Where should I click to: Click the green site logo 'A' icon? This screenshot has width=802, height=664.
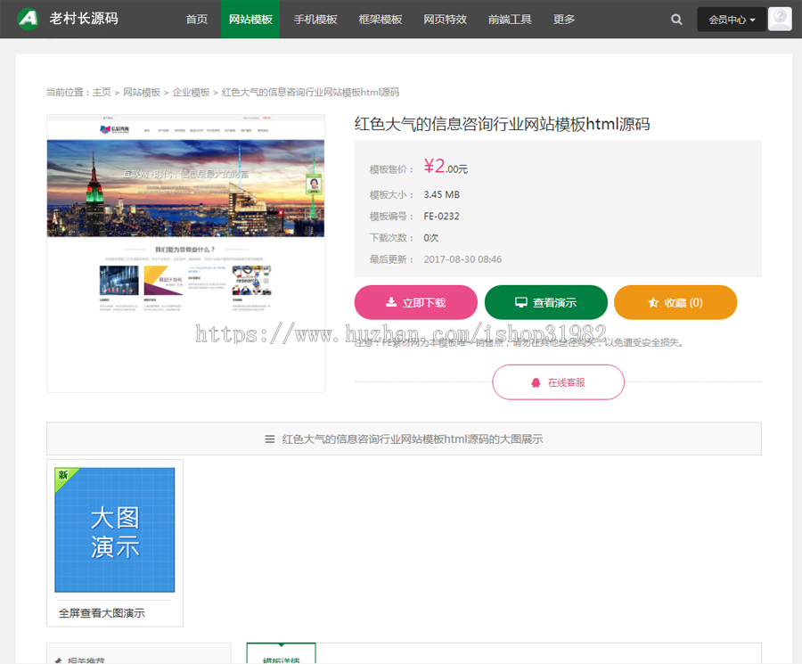tap(28, 19)
